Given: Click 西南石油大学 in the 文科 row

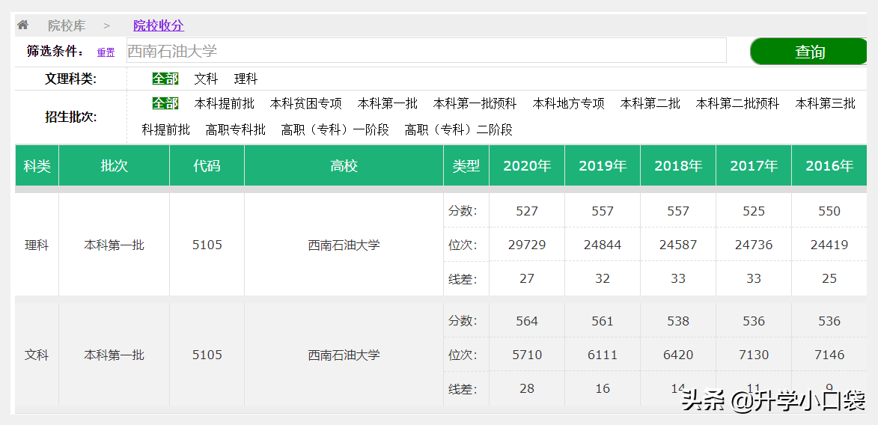Looking at the screenshot, I should (x=344, y=355).
